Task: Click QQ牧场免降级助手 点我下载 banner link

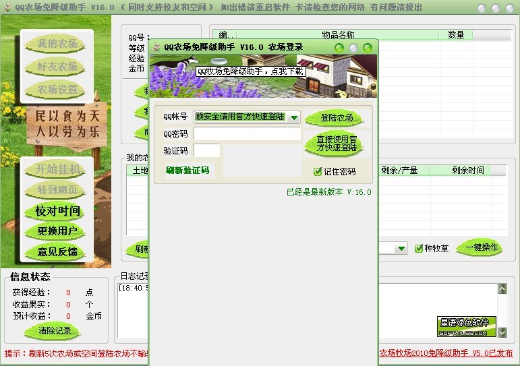Action: (x=251, y=71)
